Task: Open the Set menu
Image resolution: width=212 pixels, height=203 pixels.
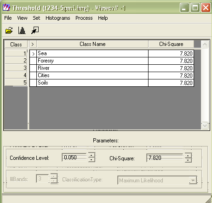Action: pyautogui.click(x=36, y=18)
